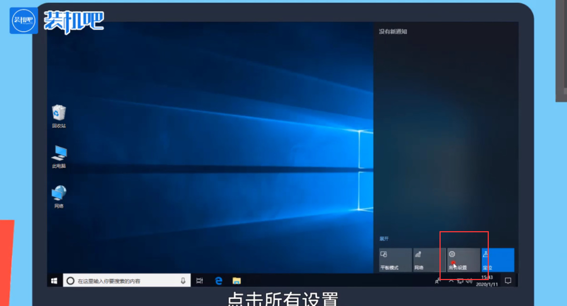
Task: Click the volume speaker tray icon
Action: click(469, 281)
